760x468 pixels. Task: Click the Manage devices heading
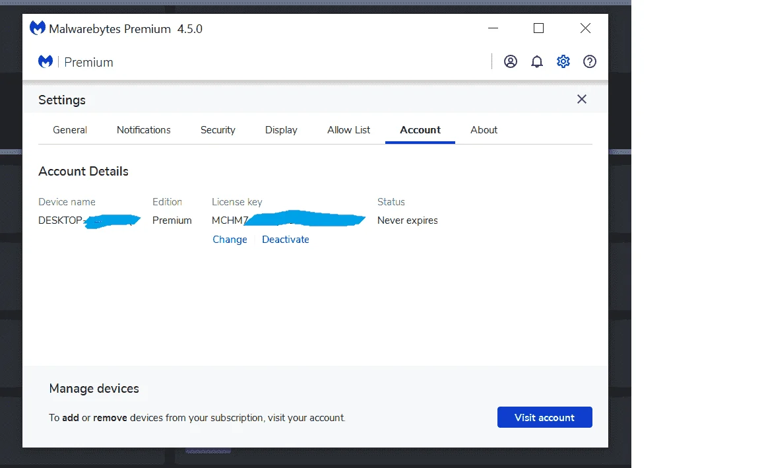94,389
